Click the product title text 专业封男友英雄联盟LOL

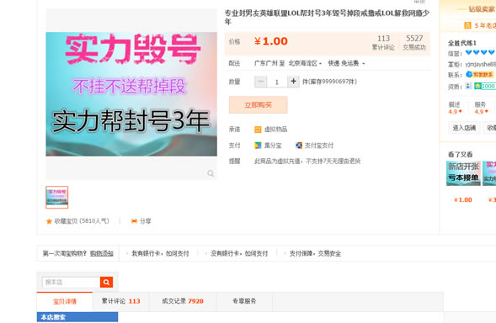coord(327,17)
